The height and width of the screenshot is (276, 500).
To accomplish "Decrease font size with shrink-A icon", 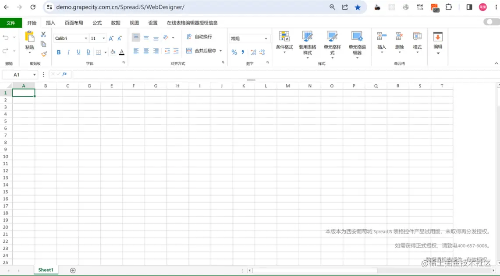I will [120, 38].
